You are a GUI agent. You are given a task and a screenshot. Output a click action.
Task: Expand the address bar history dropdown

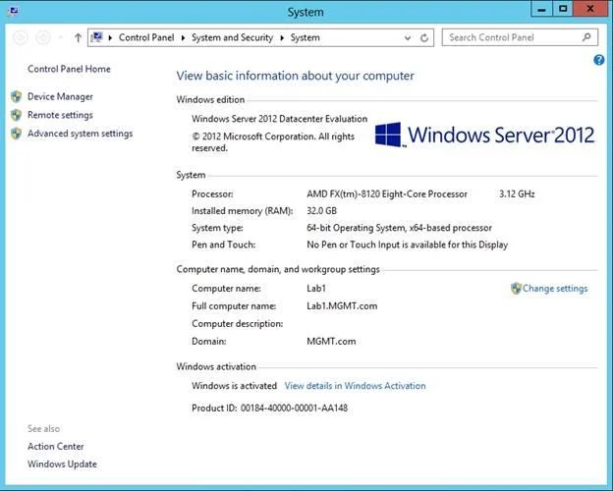pos(408,38)
